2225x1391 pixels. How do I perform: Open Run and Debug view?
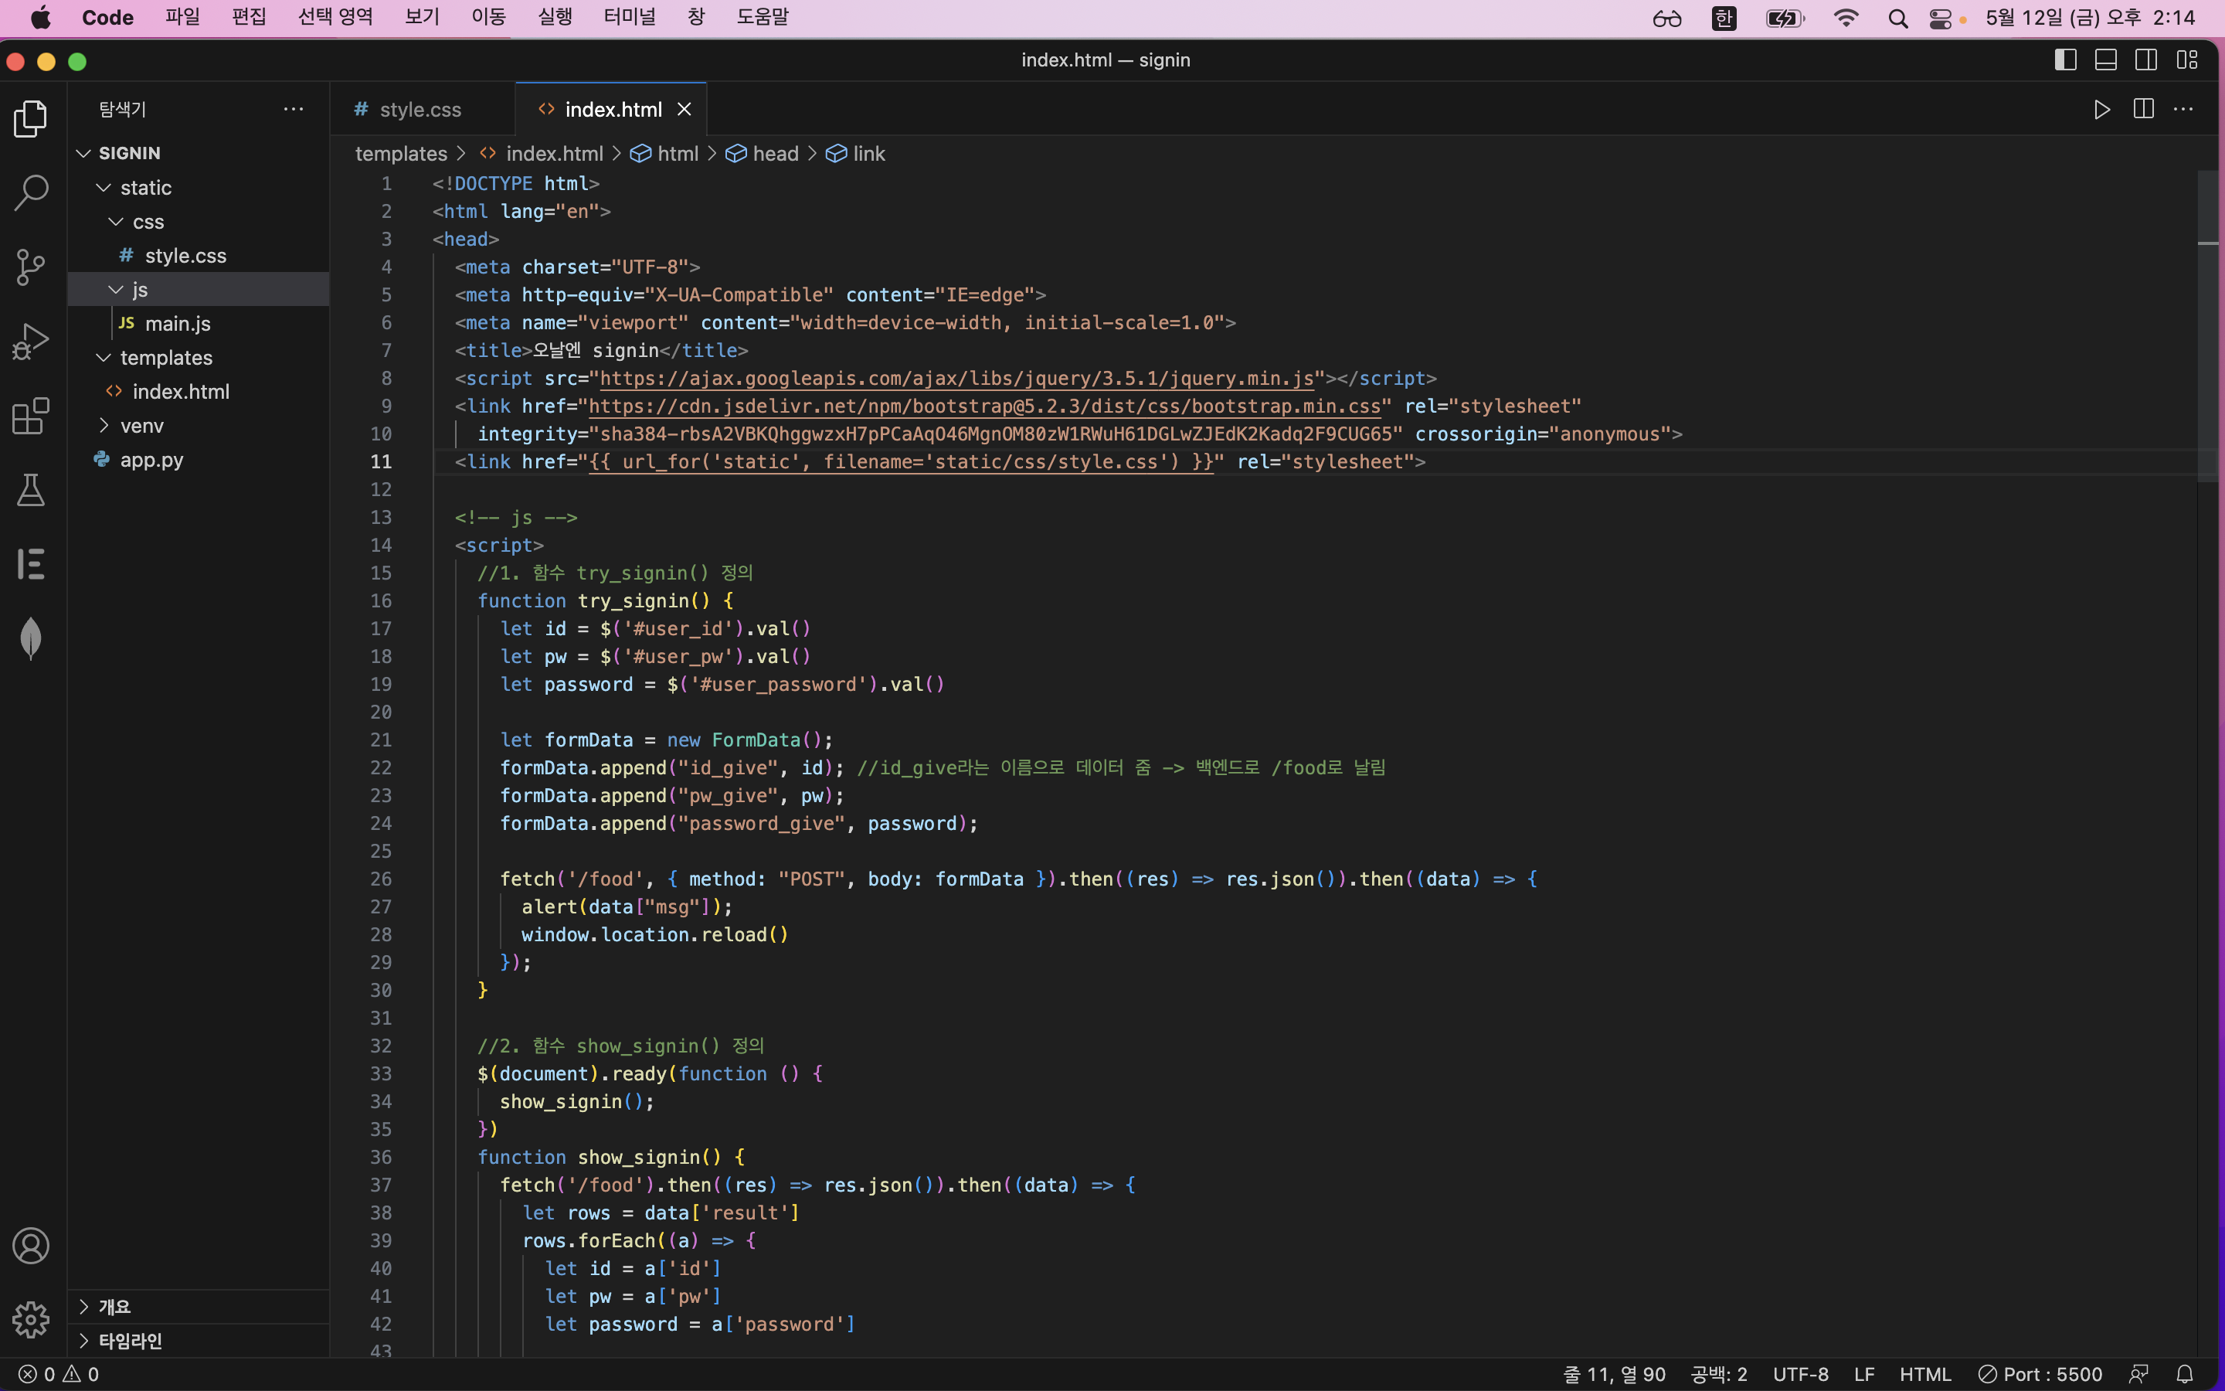pos(31,342)
